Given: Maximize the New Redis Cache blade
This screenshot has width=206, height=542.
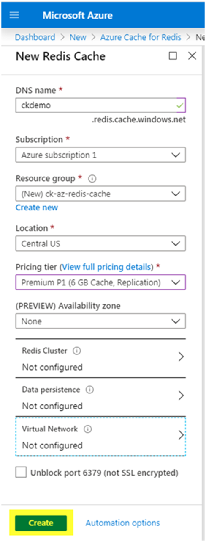Looking at the screenshot, I should (x=173, y=56).
